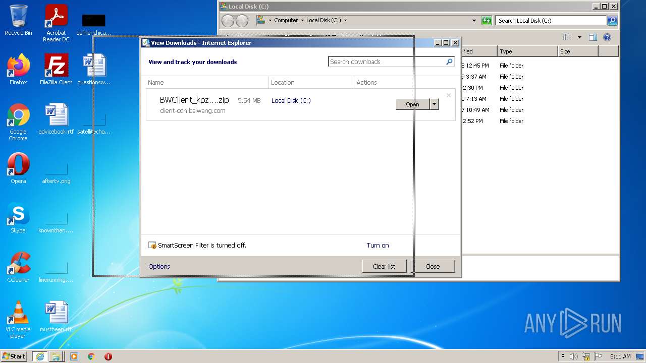The height and width of the screenshot is (363, 646).
Task: Click the Clear list button
Action: [x=384, y=266]
